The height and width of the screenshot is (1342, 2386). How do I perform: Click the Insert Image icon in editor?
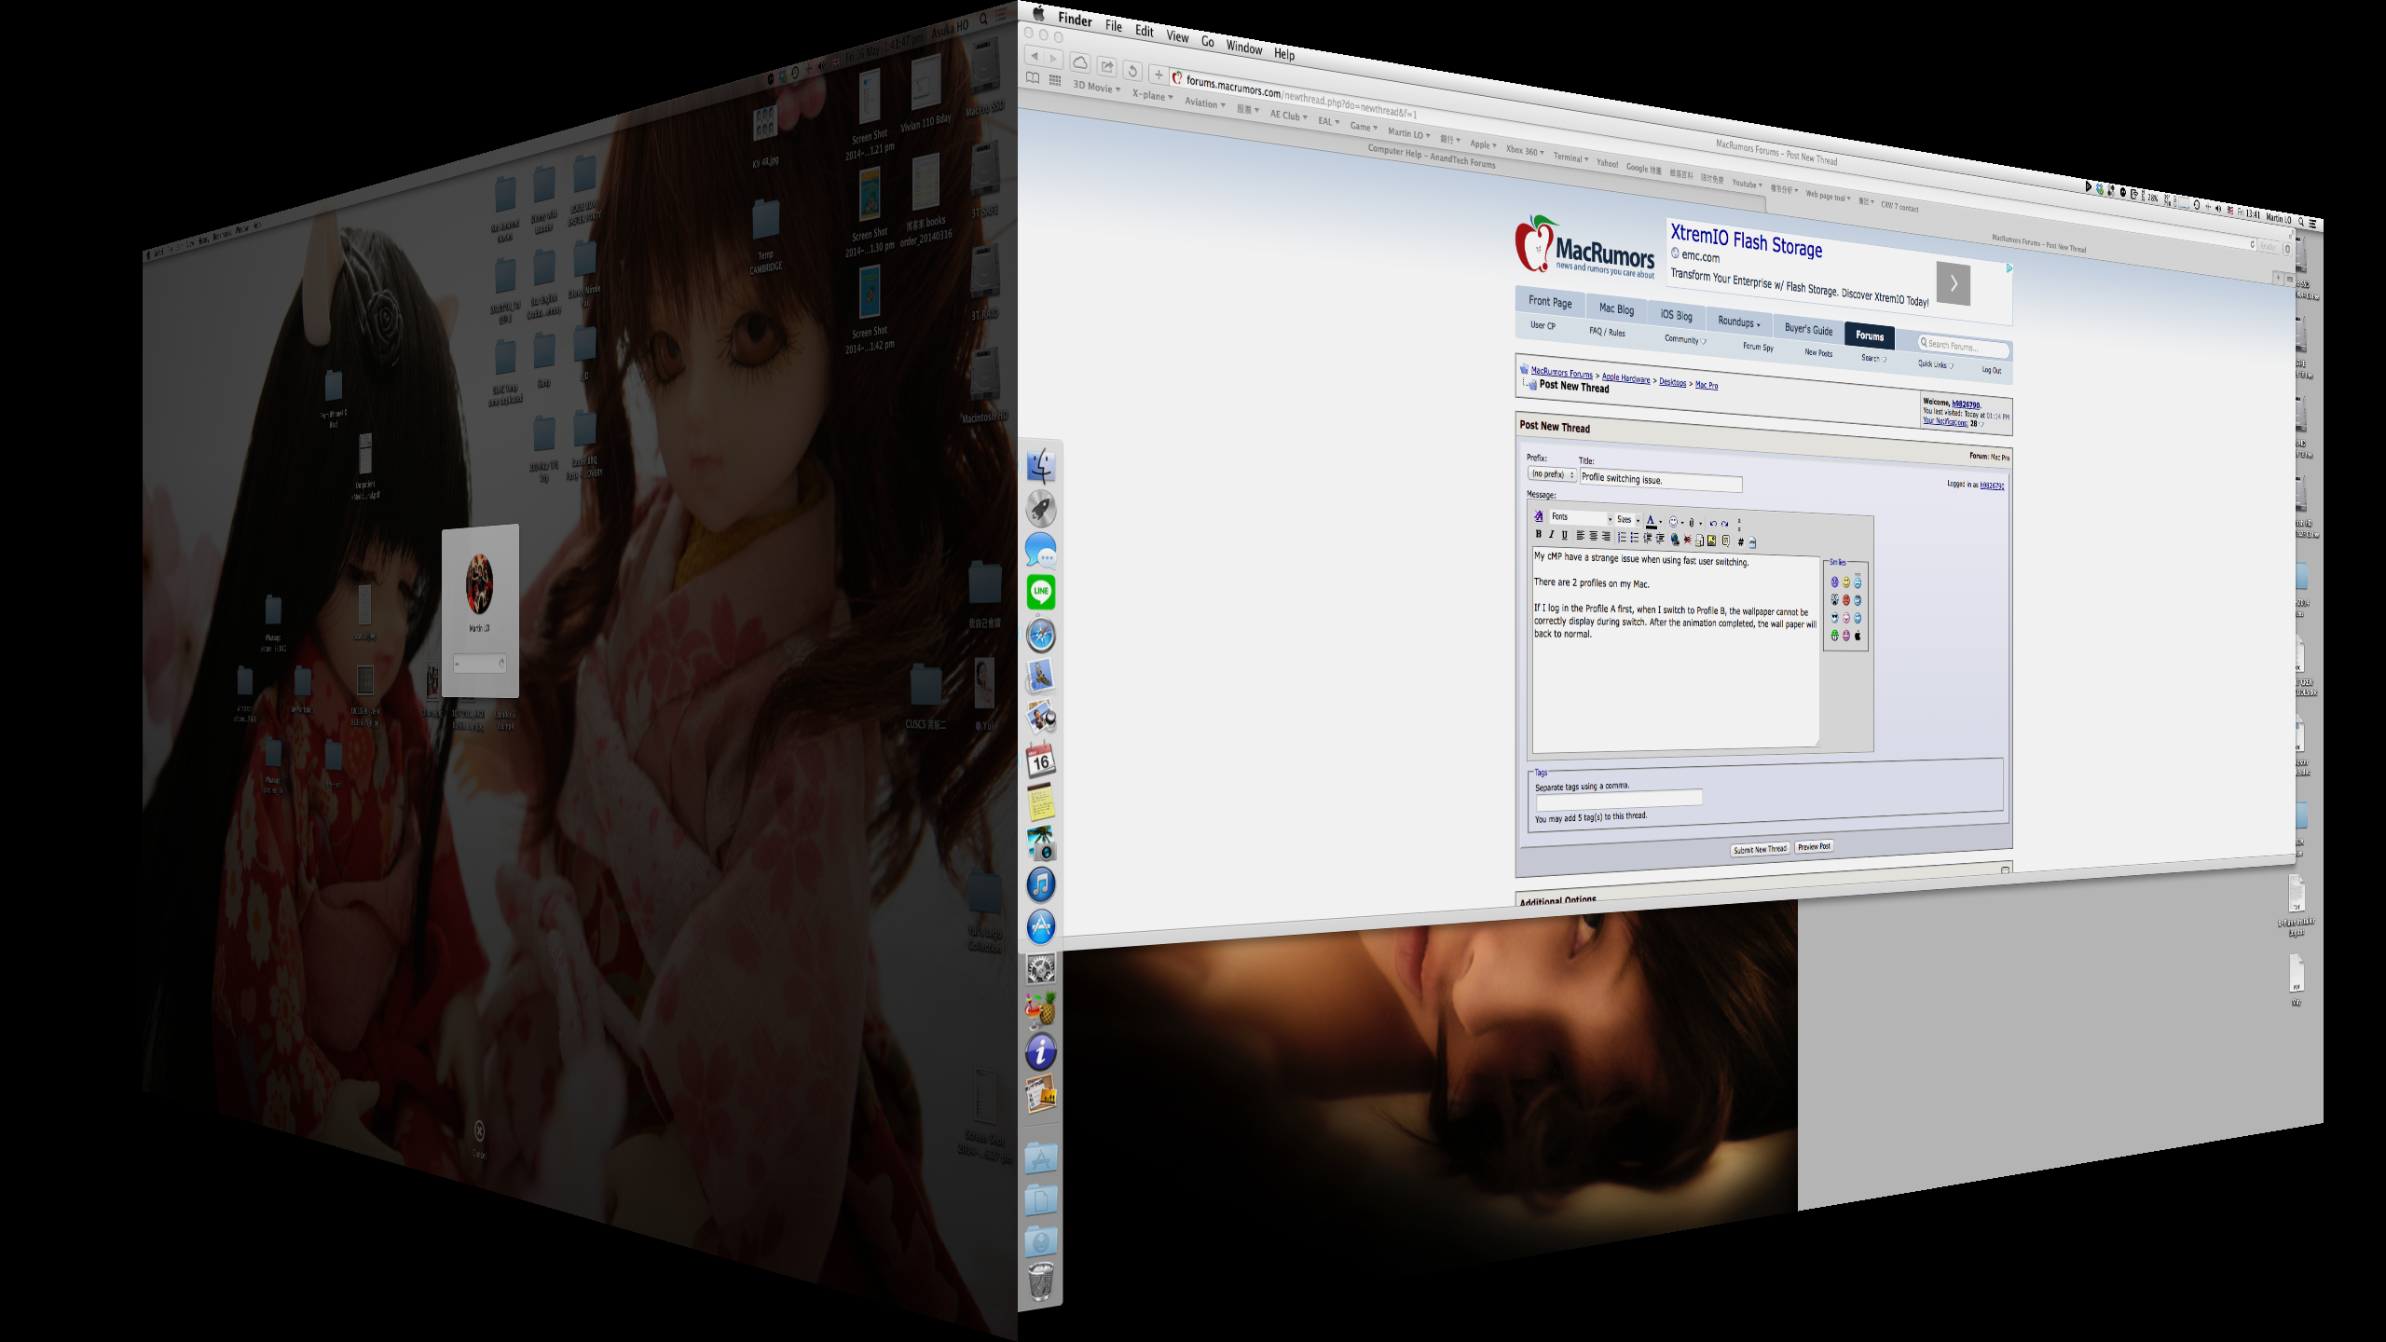pos(1711,541)
